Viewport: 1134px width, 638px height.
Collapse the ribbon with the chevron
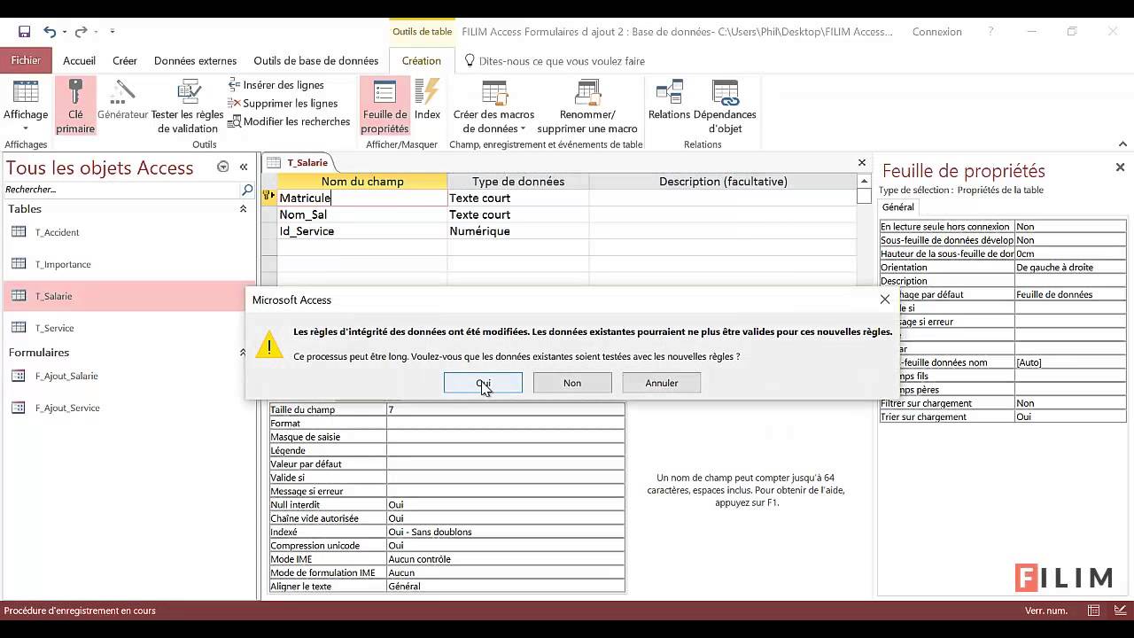1123,144
